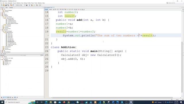
Task: Open the Debug menu
Action: click(x=25, y=3)
